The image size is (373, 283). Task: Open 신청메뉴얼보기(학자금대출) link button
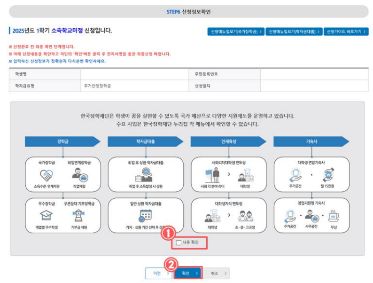(x=294, y=31)
